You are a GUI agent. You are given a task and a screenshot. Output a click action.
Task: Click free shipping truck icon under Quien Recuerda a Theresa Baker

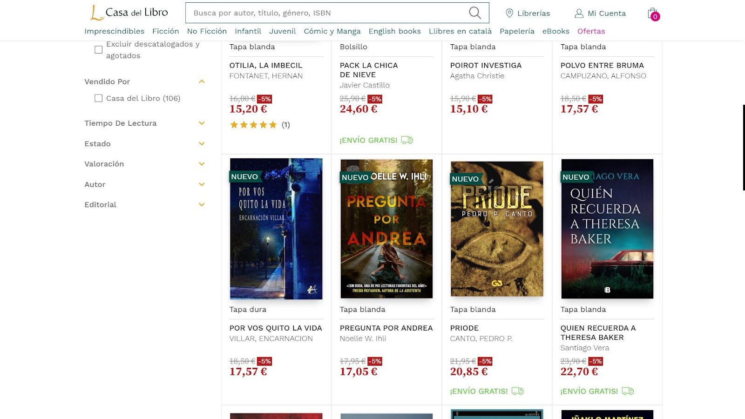point(628,391)
